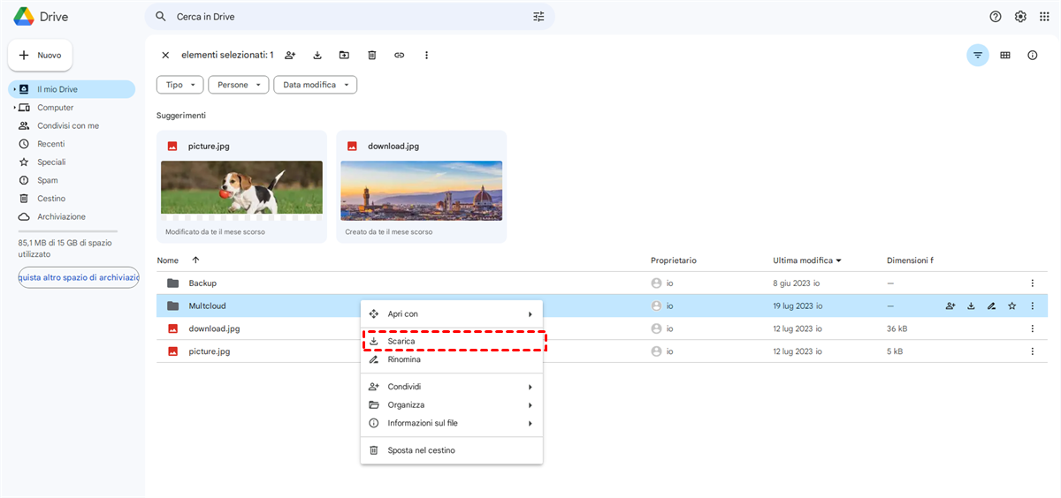Click the Dimensioni f column header
This screenshot has width=1061, height=498.
pos(910,260)
